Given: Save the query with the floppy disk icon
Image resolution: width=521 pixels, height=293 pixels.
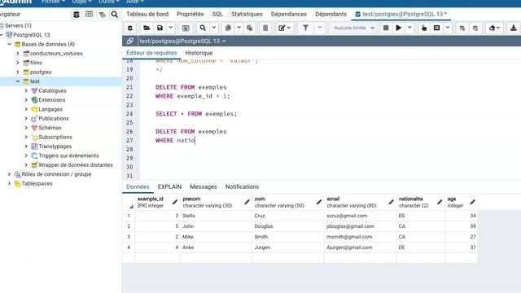Looking at the screenshot, I should (160, 28).
